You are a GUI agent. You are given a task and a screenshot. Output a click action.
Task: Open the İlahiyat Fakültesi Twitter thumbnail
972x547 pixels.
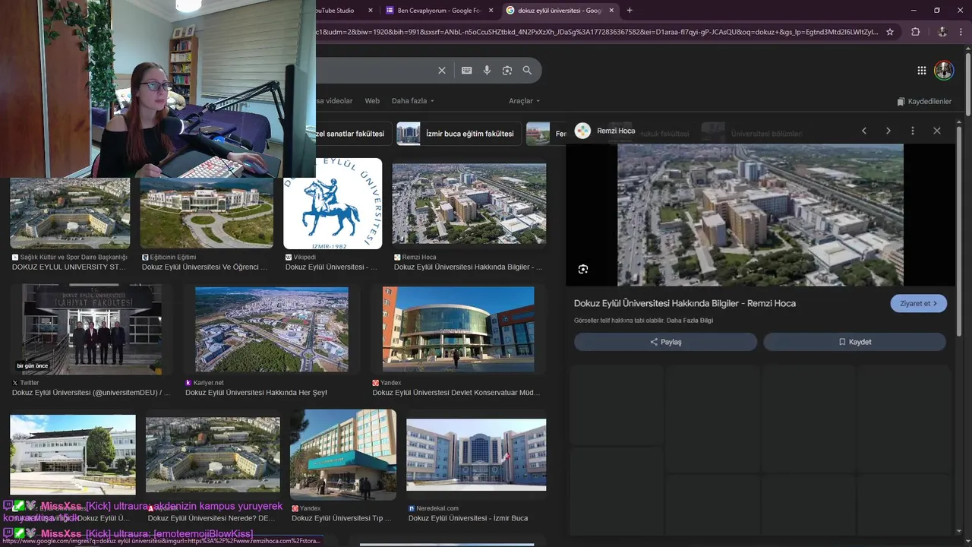click(92, 329)
